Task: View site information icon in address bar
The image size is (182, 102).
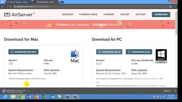Action: click(15, 7)
